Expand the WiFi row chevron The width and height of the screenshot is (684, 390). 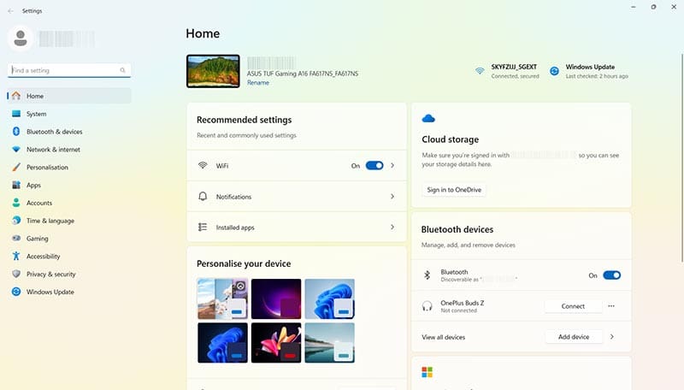click(x=392, y=165)
